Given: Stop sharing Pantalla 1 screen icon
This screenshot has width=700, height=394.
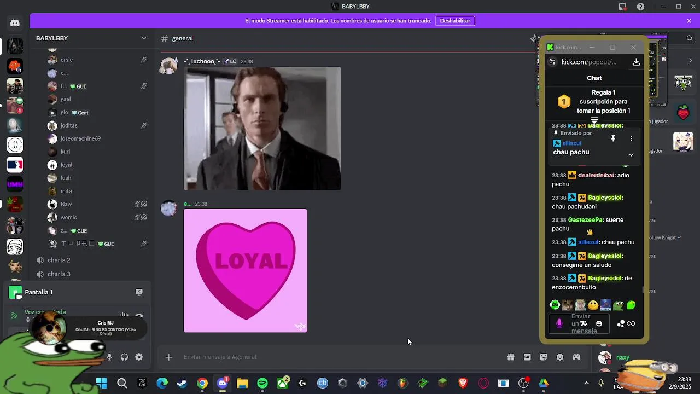Looking at the screenshot, I should [139, 292].
